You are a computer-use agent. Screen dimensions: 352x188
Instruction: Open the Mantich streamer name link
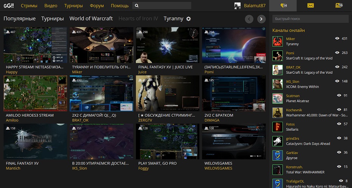[x=13, y=168]
